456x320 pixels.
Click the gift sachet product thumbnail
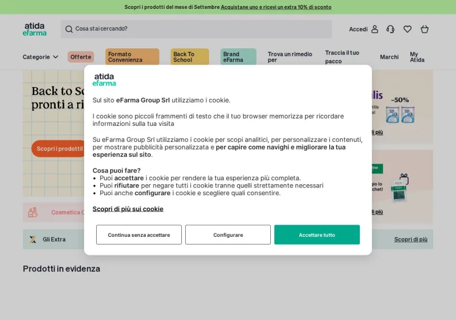[x=400, y=187]
